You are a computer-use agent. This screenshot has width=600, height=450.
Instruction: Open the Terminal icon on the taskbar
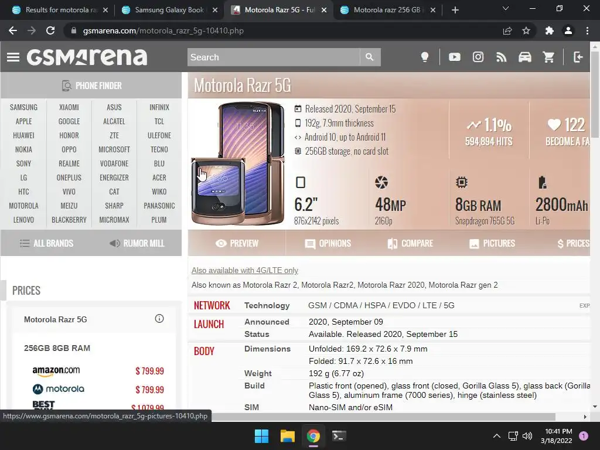(x=339, y=436)
